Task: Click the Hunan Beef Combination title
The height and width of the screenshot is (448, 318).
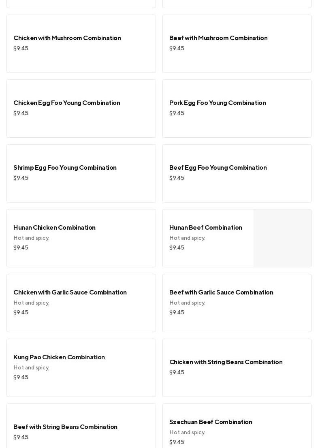Action: (206, 228)
